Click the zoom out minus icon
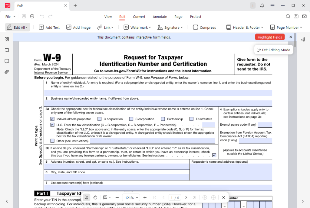 [117, 197]
